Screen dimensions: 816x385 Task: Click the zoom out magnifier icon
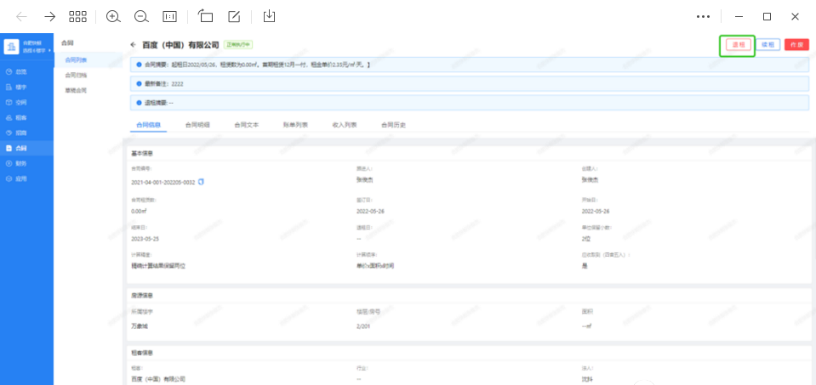pos(141,16)
